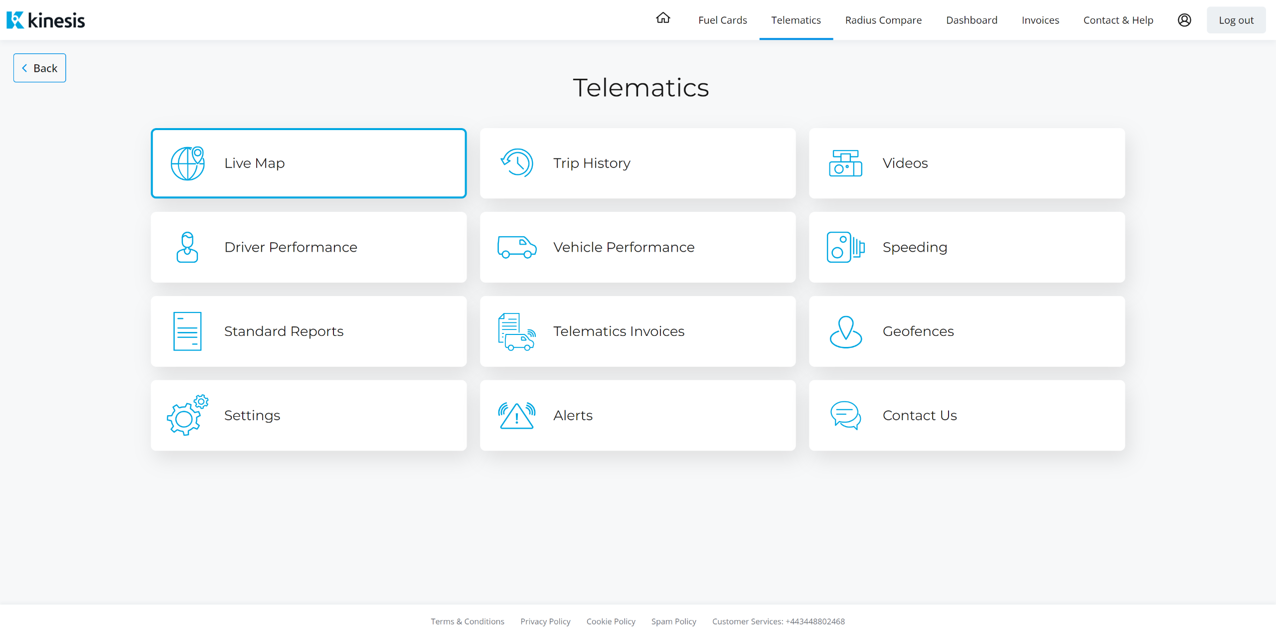Click the home icon in navigation bar
Screen dimensions: 1276x638
point(663,19)
